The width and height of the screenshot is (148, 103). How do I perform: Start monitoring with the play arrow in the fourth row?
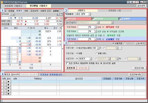click(8, 91)
